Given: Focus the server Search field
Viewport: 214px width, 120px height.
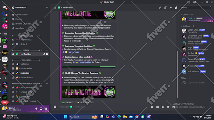Looking at the screenshot, I should (x=196, y=8).
